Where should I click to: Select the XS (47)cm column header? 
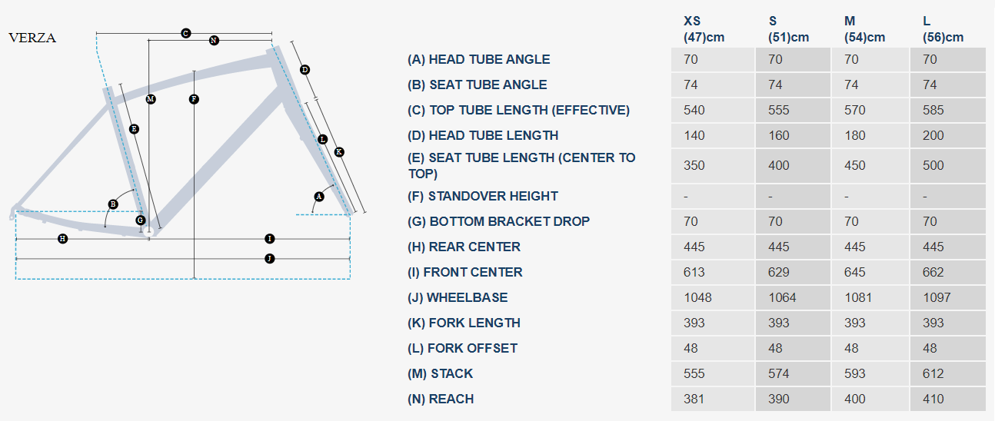point(704,29)
